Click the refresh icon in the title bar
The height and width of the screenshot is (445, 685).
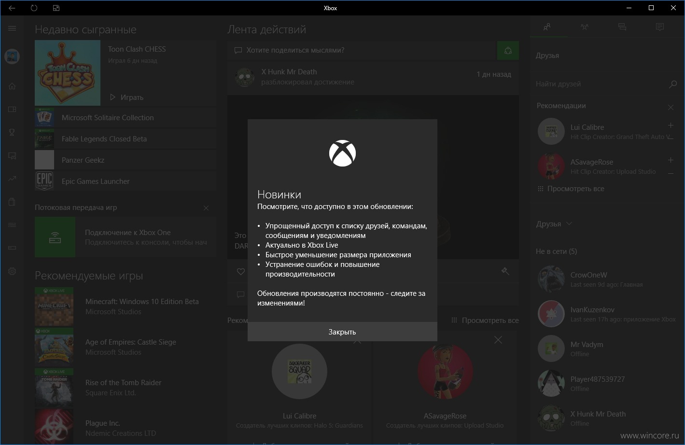(x=34, y=8)
